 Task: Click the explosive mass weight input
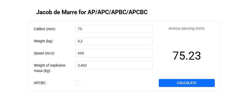click(x=114, y=65)
